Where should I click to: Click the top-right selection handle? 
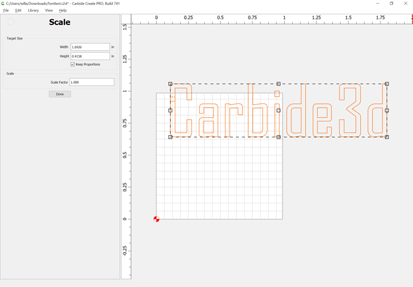click(x=387, y=84)
